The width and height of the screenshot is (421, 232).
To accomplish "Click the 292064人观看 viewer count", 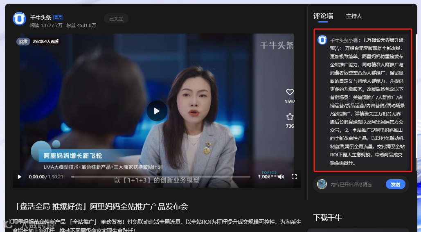I will [46, 41].
